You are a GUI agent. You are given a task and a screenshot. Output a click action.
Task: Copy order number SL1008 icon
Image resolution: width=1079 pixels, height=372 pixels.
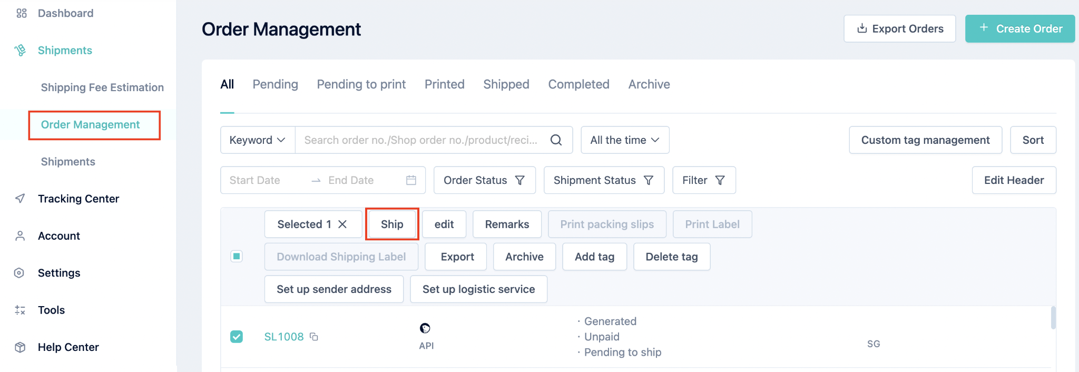[x=314, y=337]
